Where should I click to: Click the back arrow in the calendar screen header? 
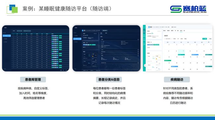point(147,27)
